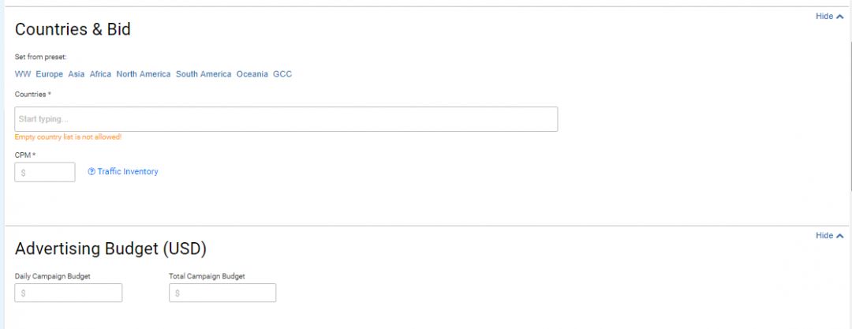This screenshot has height=329, width=852.
Task: Focus the Countries Start typing field
Action: [286, 119]
